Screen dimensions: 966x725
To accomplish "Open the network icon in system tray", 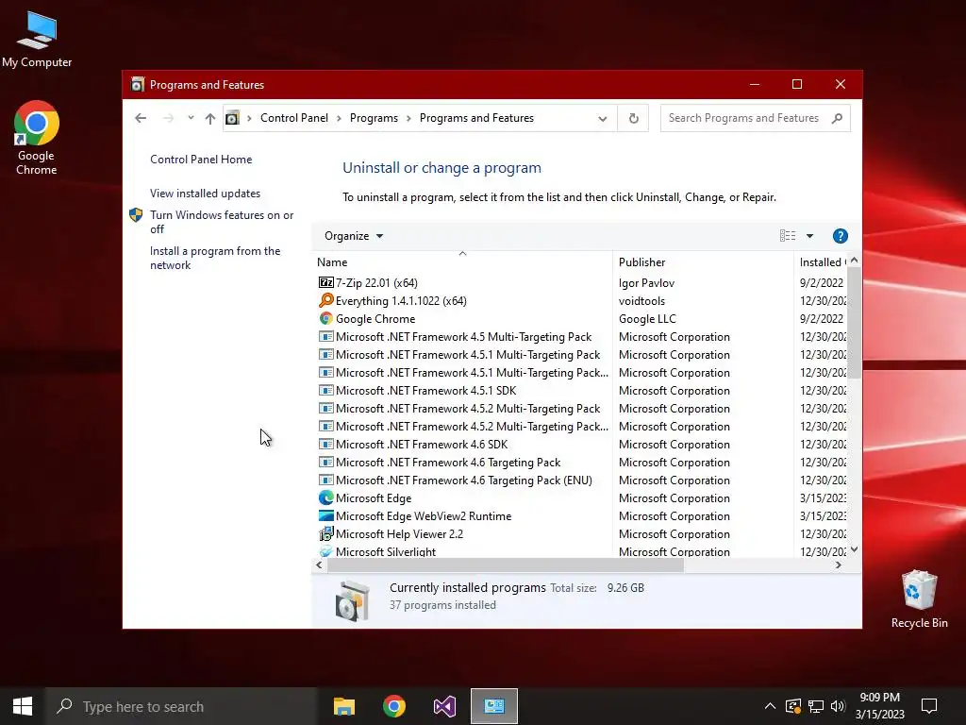I will [816, 706].
